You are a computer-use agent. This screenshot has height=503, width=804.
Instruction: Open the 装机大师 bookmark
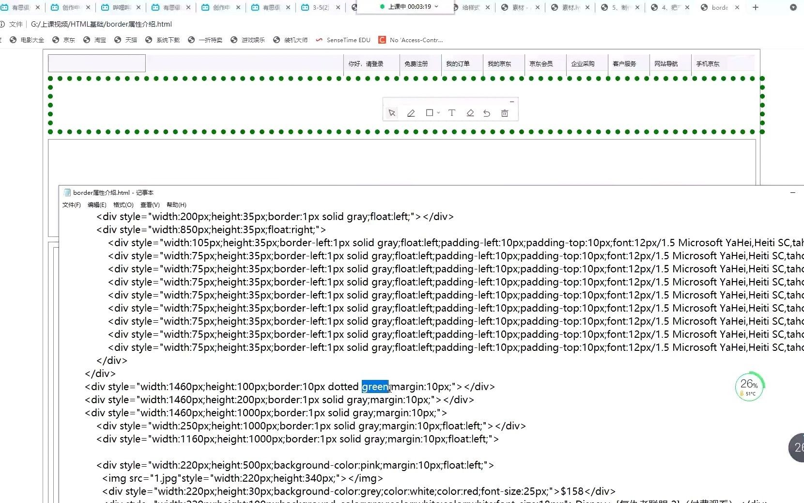point(291,40)
